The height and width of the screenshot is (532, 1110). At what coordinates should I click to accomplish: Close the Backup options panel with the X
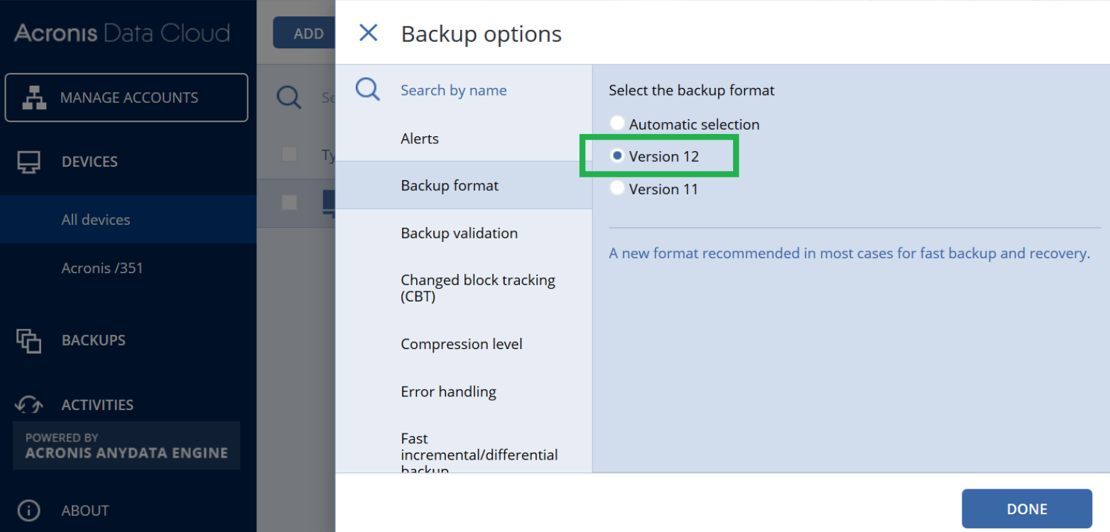[368, 33]
